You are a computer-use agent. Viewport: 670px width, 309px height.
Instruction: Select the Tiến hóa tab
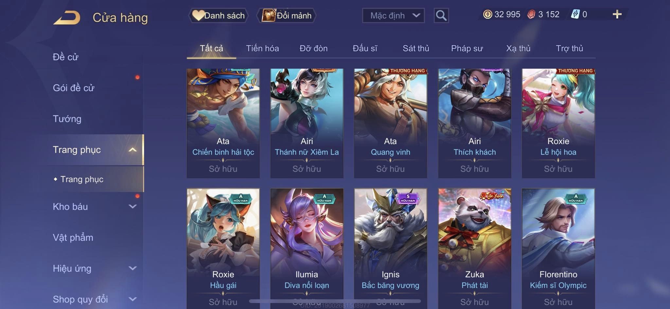coord(262,48)
